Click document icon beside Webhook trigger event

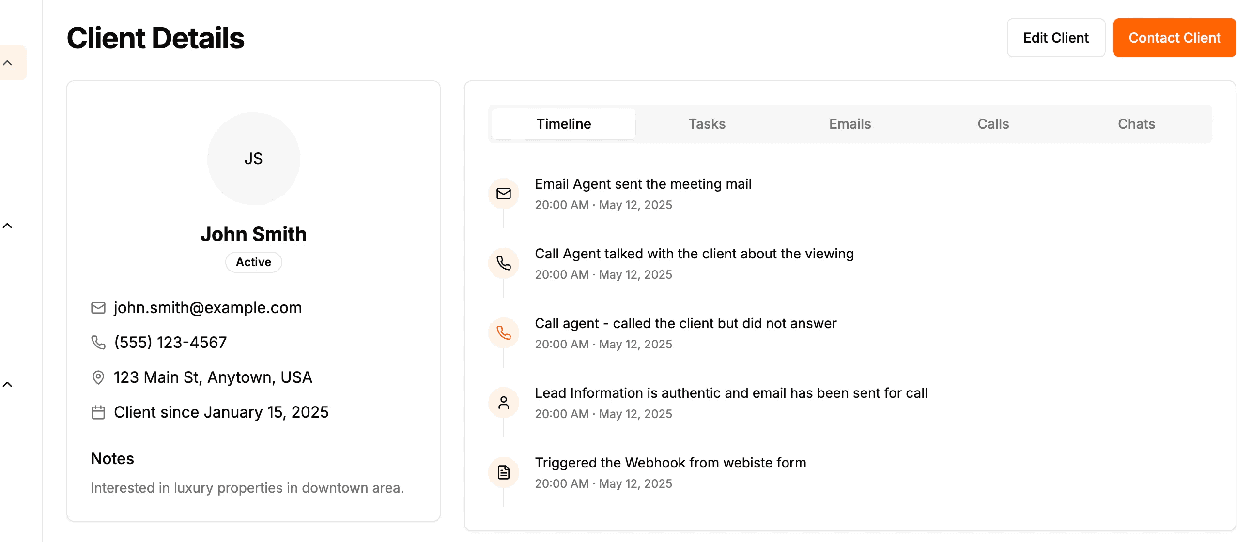click(504, 472)
